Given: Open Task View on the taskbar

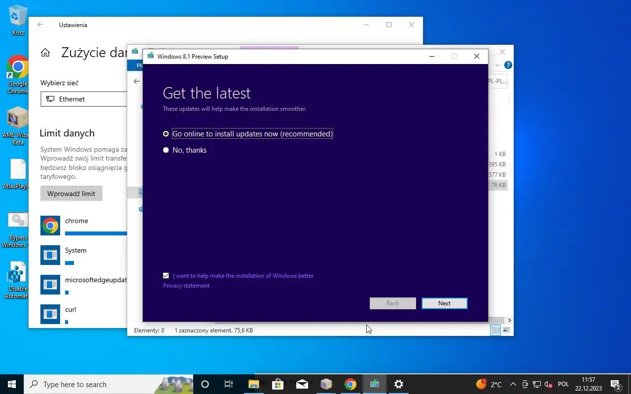Looking at the screenshot, I should coord(229,384).
